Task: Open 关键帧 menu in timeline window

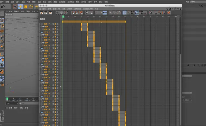Action: [x=70, y=9]
